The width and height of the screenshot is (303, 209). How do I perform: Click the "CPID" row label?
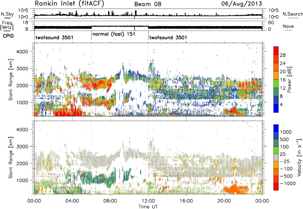point(8,36)
